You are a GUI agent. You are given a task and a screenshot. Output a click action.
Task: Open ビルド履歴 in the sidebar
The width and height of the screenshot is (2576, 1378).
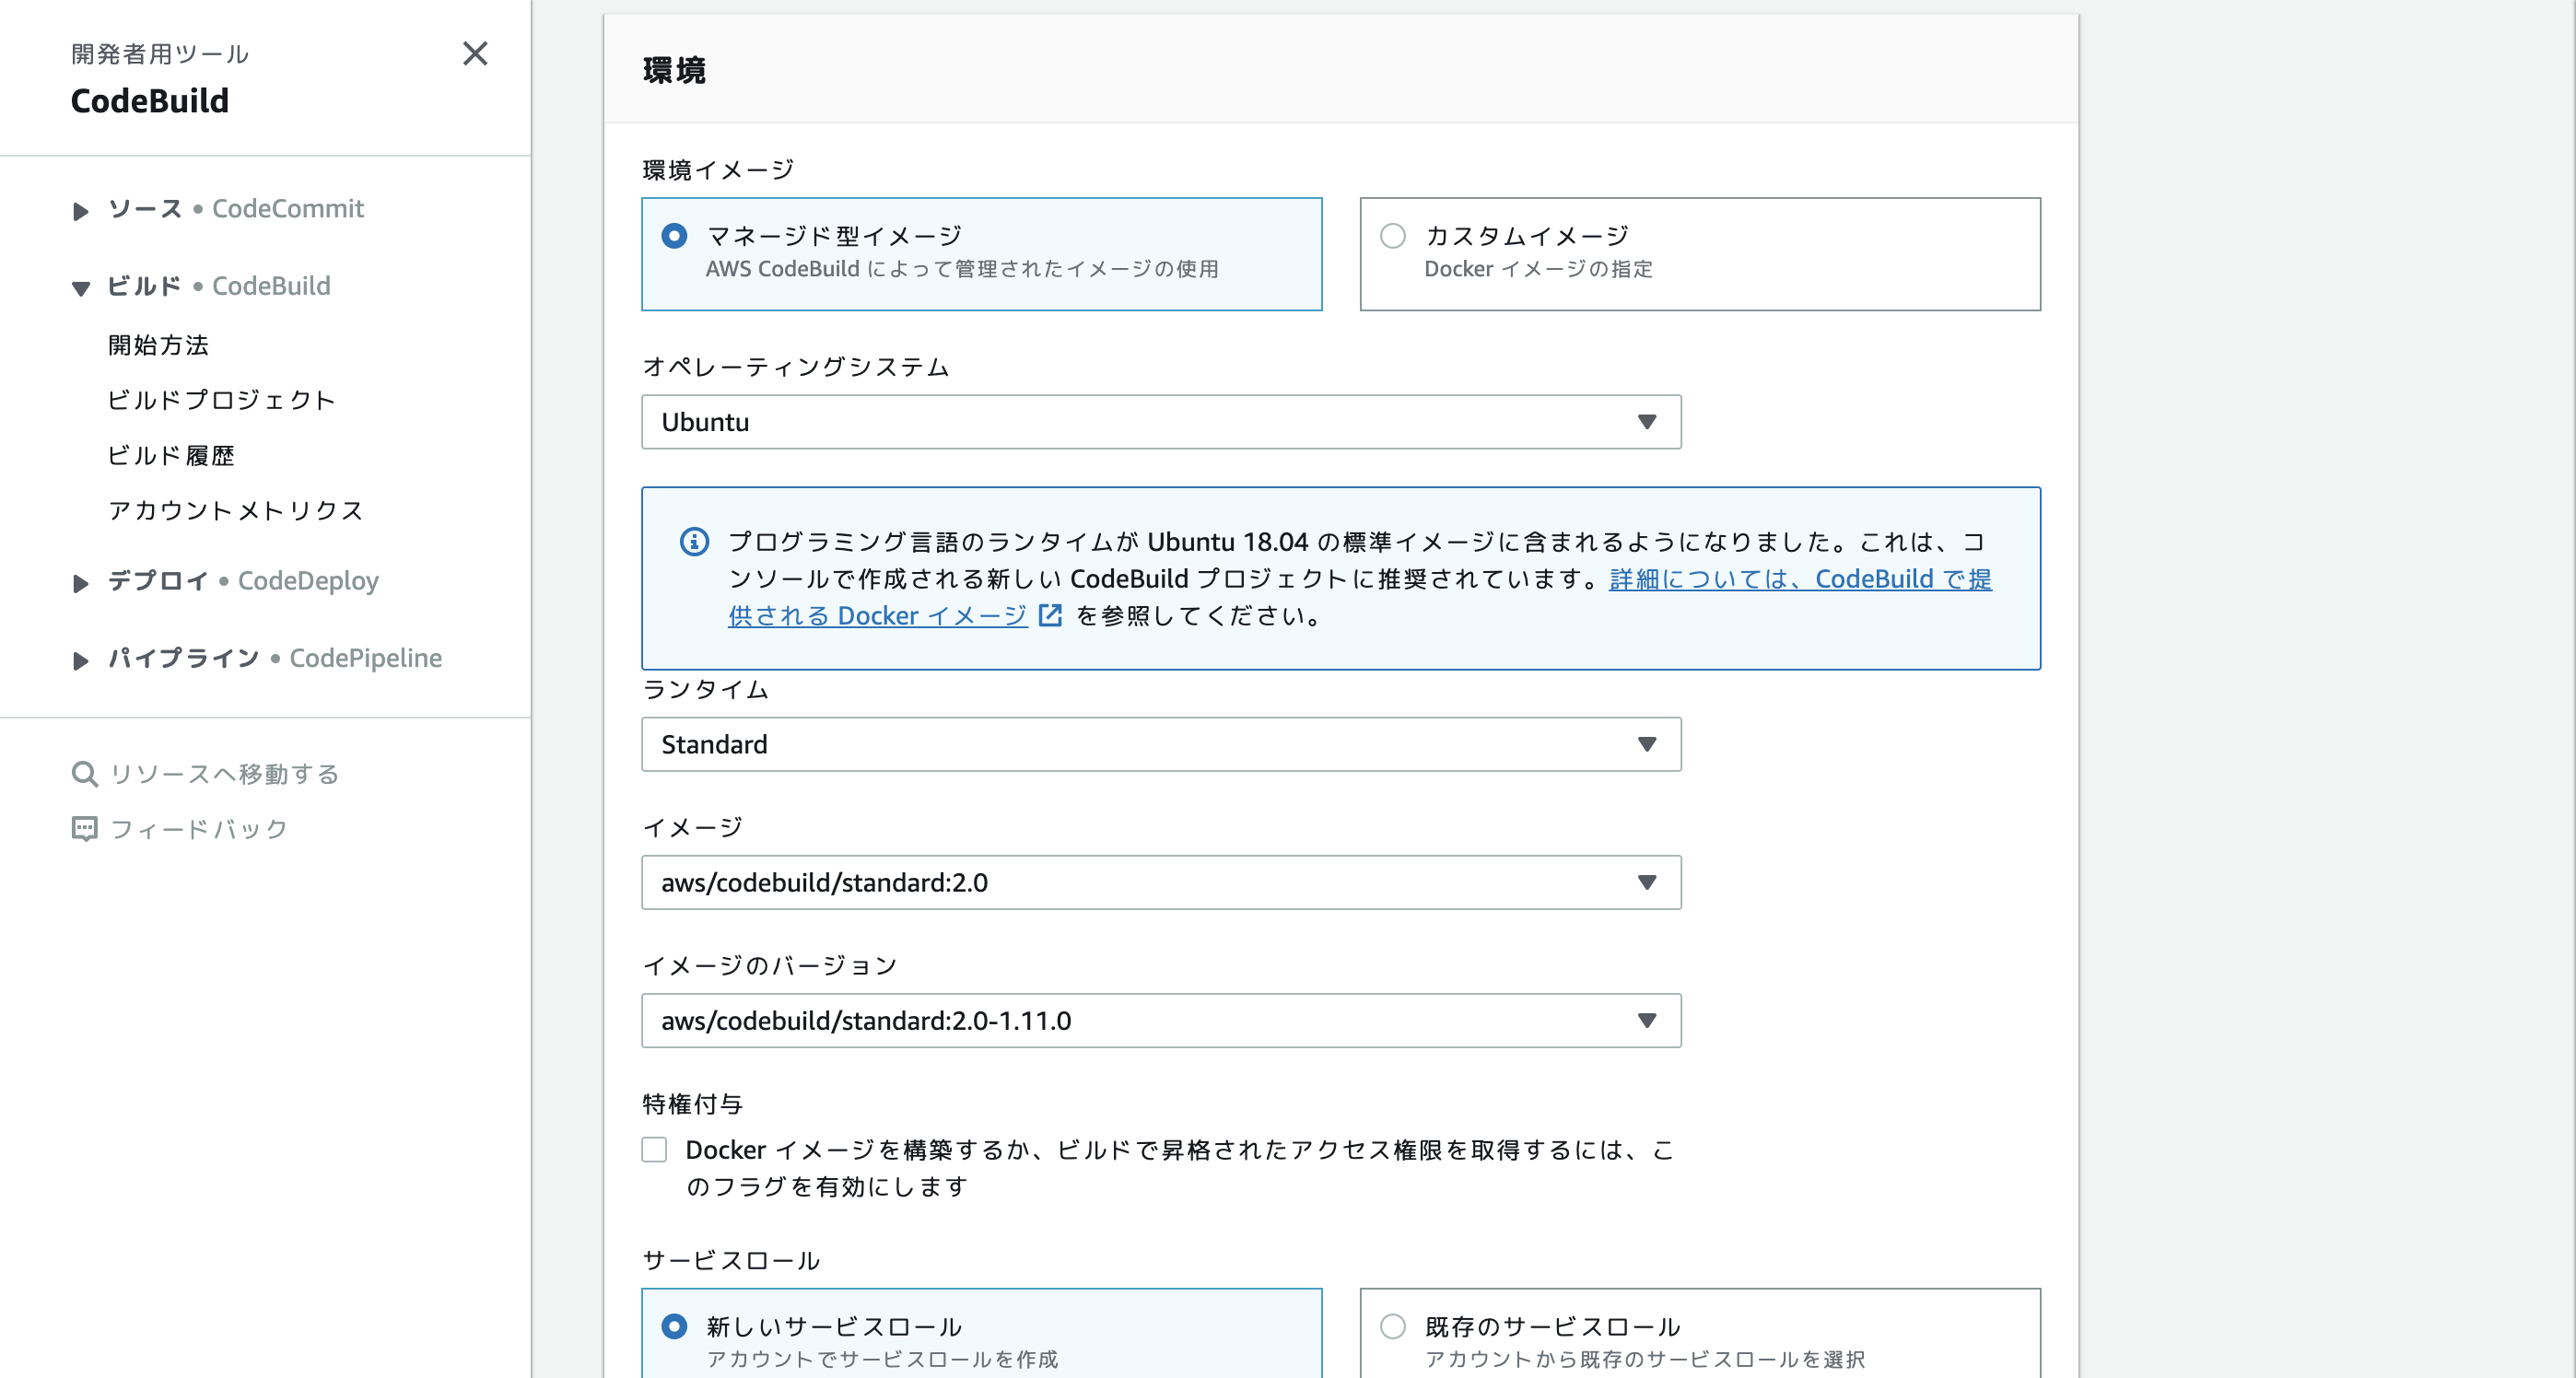point(171,455)
